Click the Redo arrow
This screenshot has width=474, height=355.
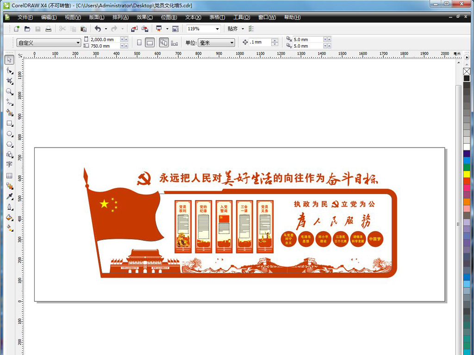[114, 29]
